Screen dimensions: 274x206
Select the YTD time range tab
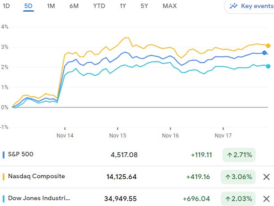click(99, 6)
